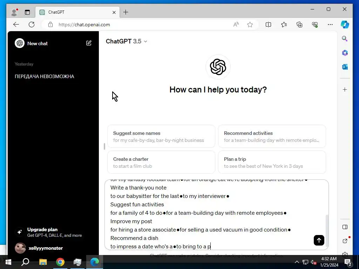359x269 pixels.
Task: Open Windows taskbar search
Action: point(25,262)
